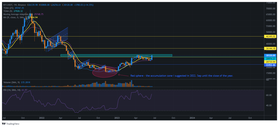Select the Moving Average Adaptive legend

pos(16,14)
